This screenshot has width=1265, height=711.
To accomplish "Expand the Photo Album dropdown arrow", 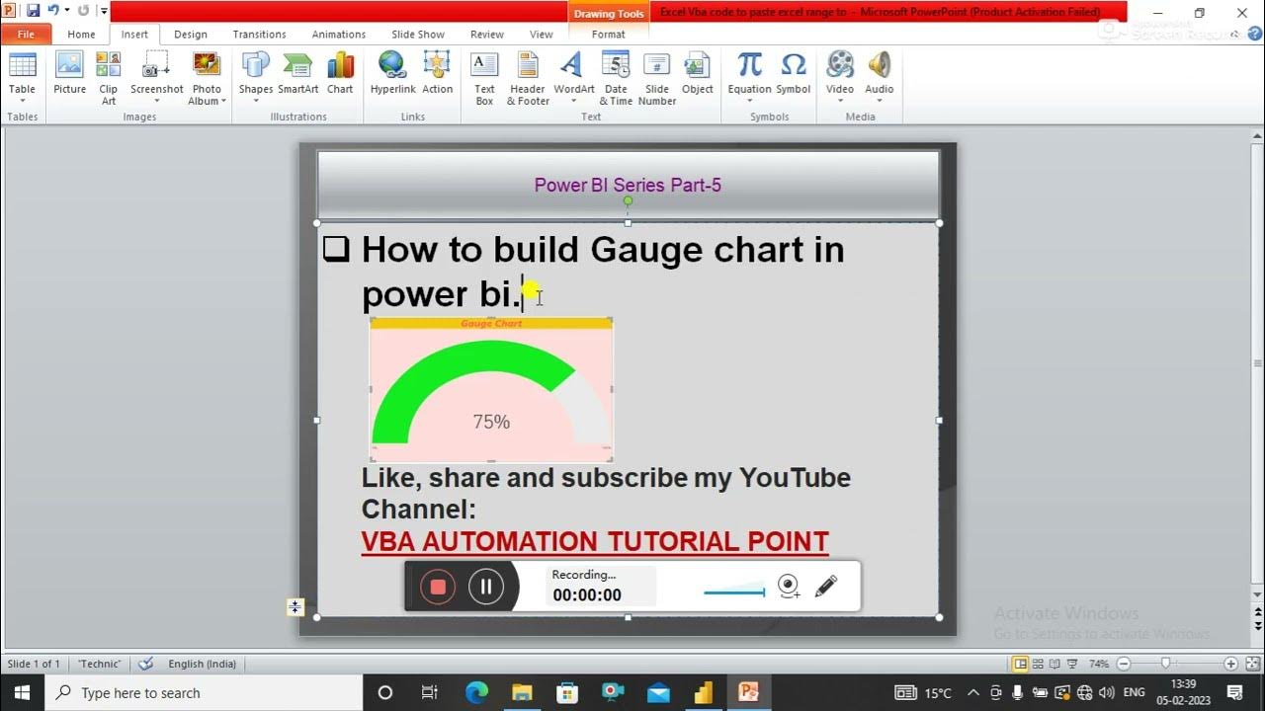I will (223, 101).
